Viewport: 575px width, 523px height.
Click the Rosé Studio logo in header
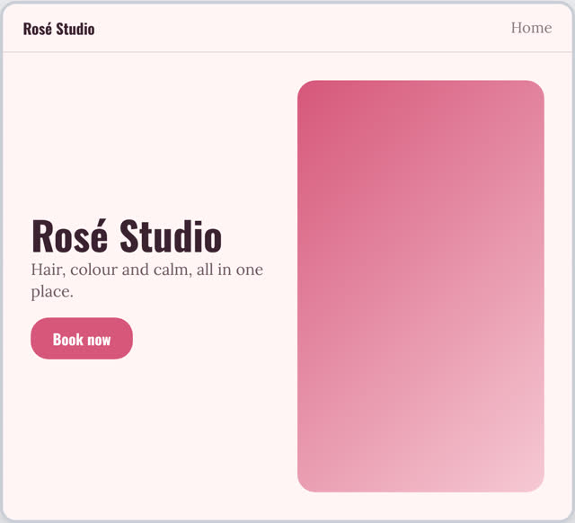tap(58, 29)
